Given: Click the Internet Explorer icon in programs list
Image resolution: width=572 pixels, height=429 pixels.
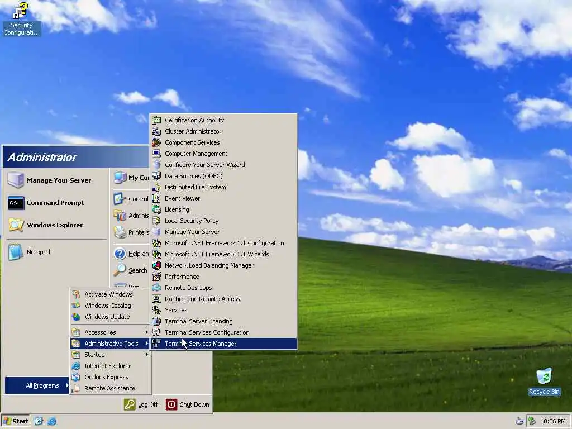Looking at the screenshot, I should tap(76, 366).
